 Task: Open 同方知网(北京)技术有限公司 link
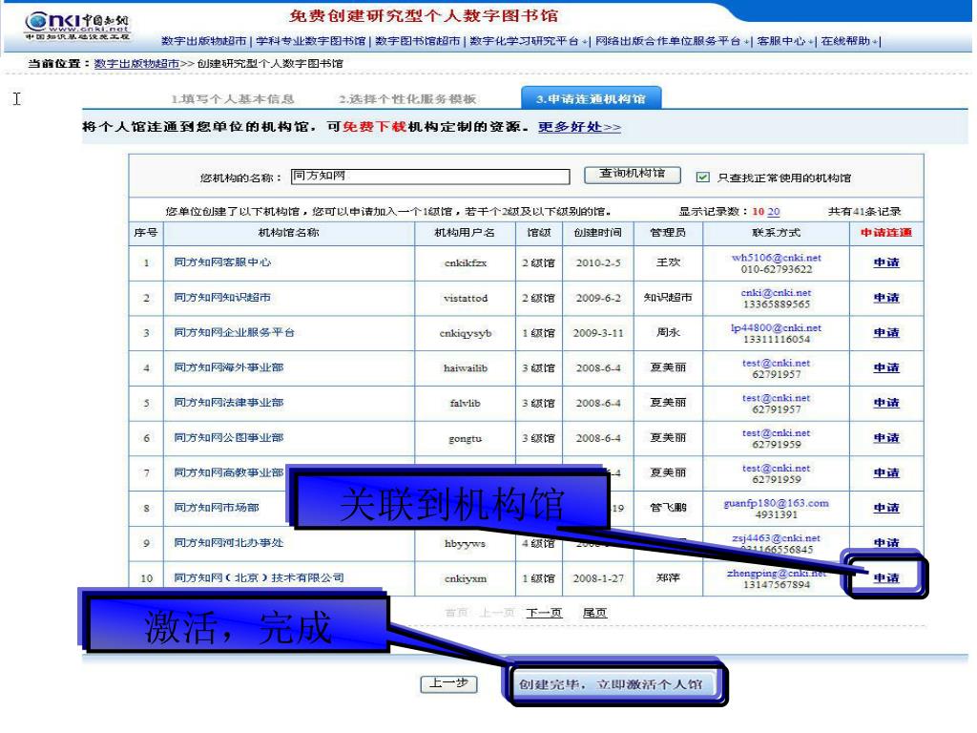tap(259, 577)
